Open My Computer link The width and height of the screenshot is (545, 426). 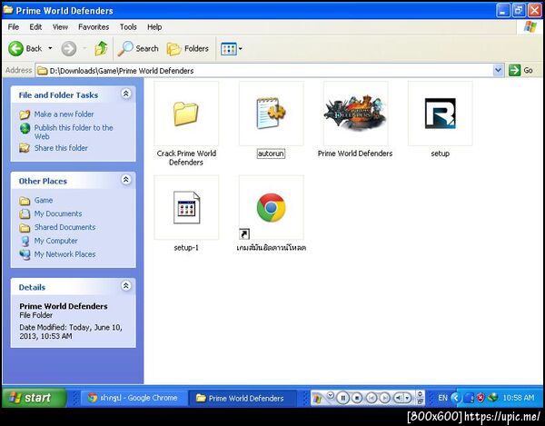(x=55, y=241)
